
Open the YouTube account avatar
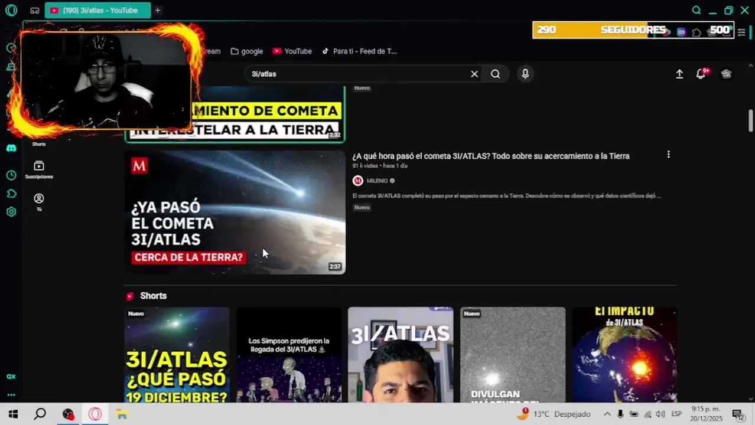[x=727, y=74]
